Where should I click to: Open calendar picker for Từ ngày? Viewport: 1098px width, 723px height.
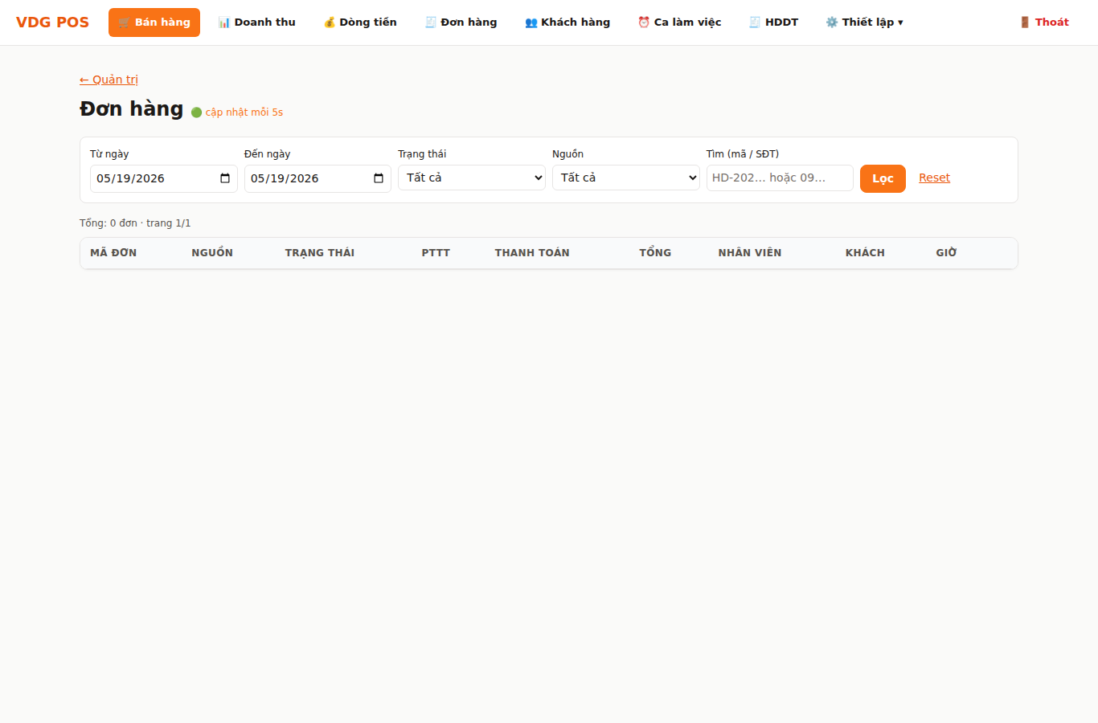(x=225, y=178)
